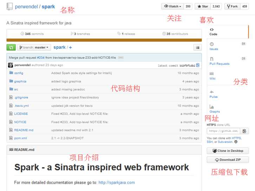Copy the clone URL to clipboard
This screenshot has height=191, width=255.
244,131
